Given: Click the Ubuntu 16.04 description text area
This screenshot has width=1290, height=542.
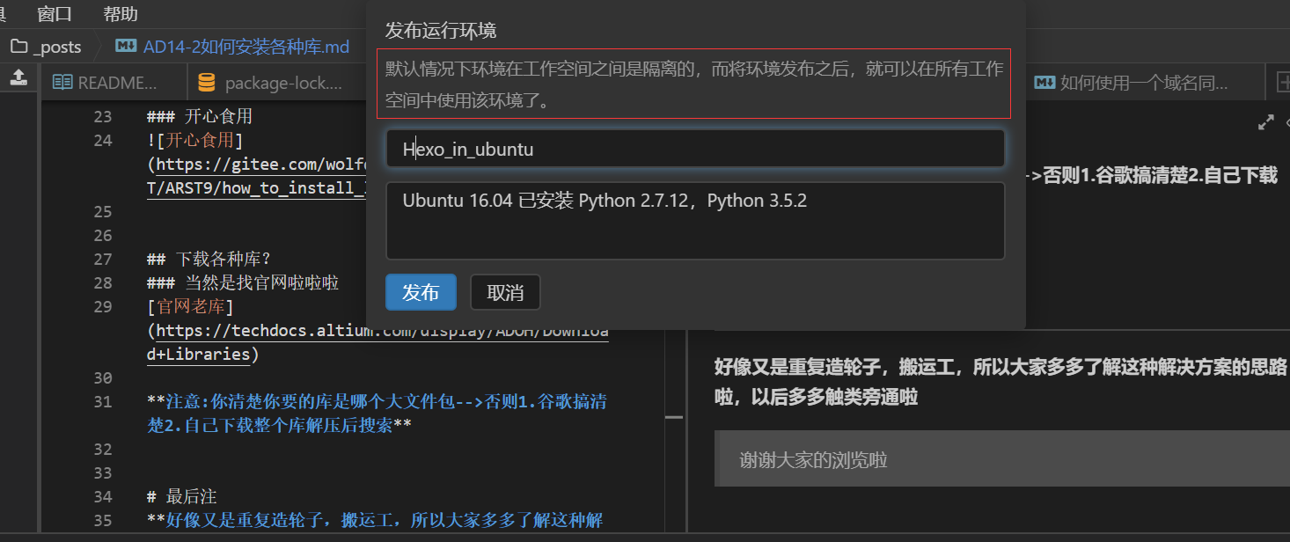Looking at the screenshot, I should click(x=695, y=221).
